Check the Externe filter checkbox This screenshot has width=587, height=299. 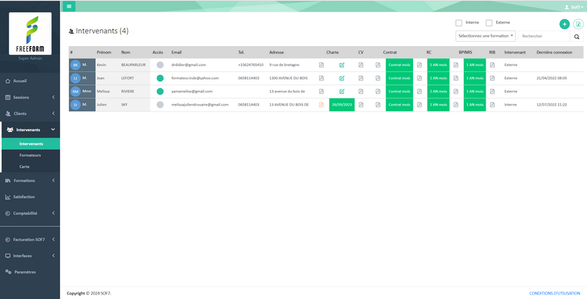pyautogui.click(x=489, y=23)
